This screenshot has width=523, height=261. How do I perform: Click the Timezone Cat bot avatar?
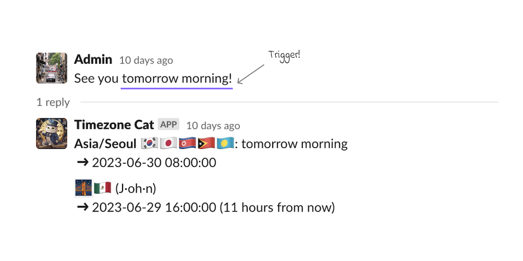pyautogui.click(x=52, y=134)
